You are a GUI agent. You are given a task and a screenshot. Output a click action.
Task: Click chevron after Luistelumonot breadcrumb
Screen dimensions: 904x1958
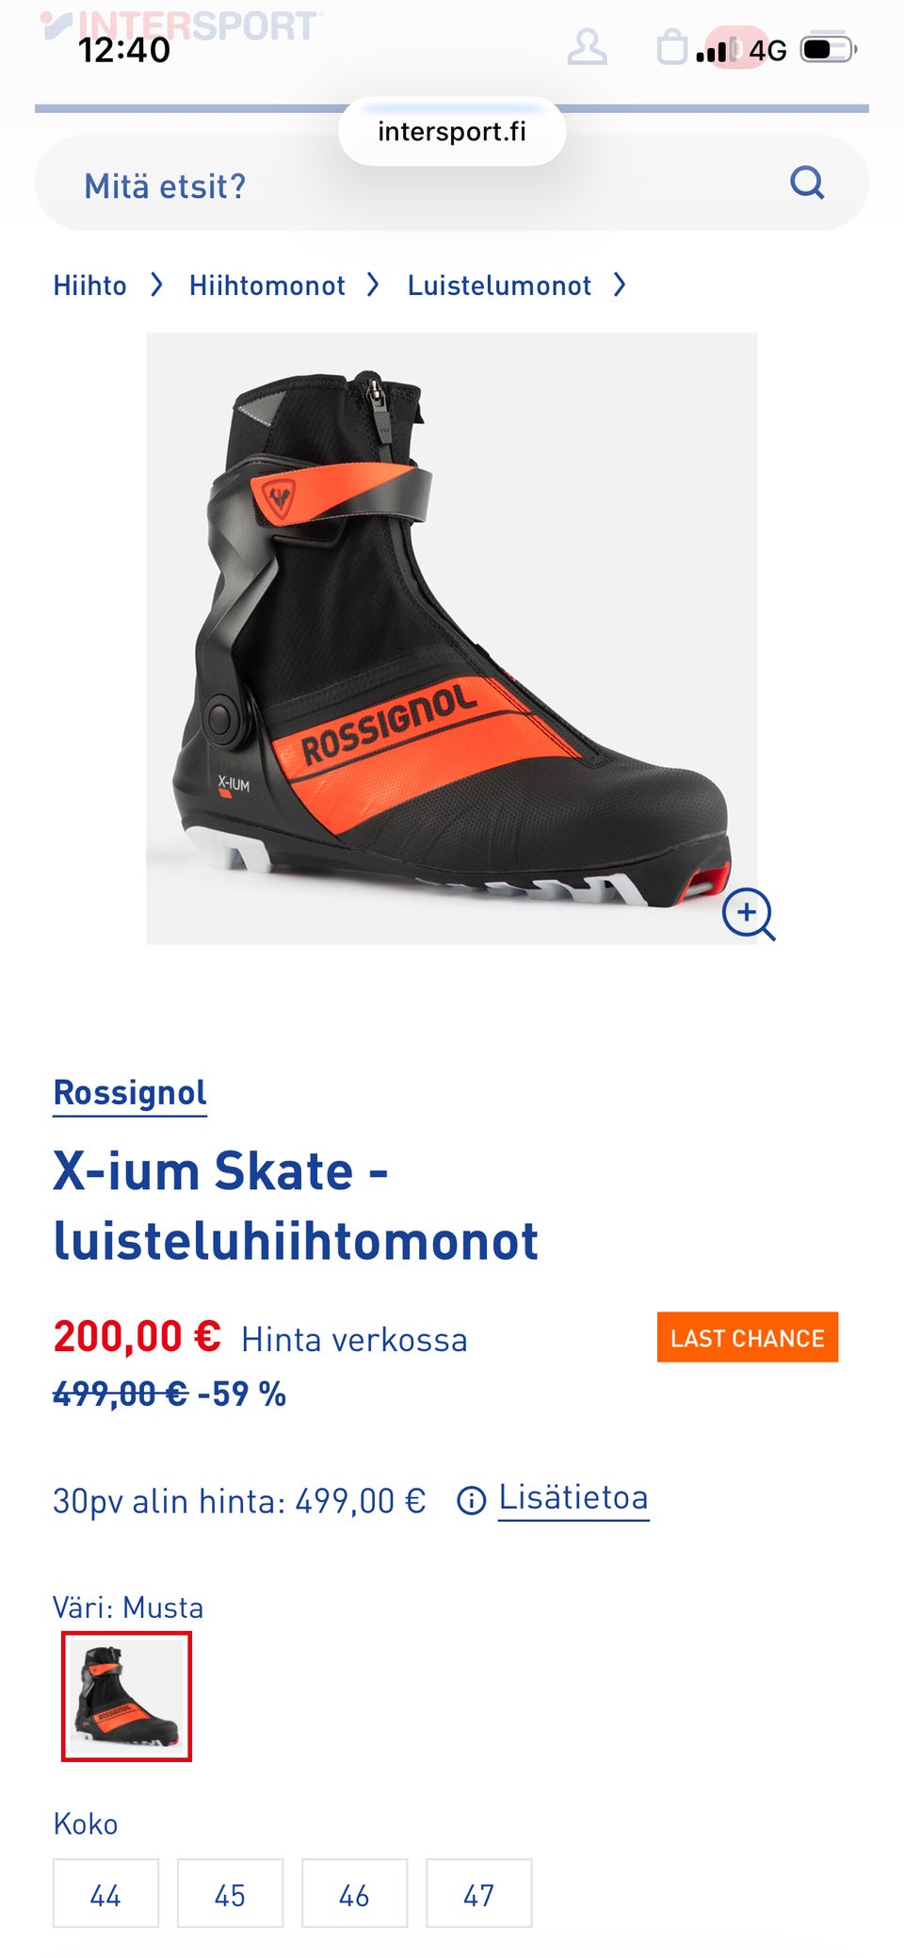pyautogui.click(x=620, y=285)
